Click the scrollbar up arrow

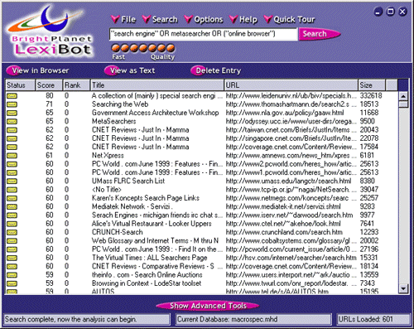pyautogui.click(x=403, y=96)
